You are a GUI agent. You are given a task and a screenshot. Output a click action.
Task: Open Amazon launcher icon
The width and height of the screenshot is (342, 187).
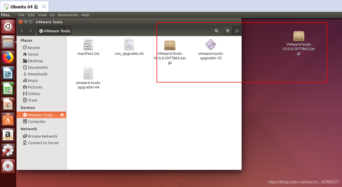click(8, 135)
